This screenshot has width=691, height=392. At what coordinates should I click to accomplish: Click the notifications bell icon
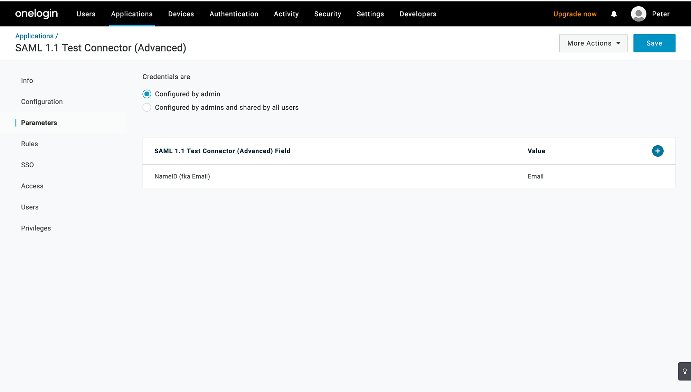614,14
